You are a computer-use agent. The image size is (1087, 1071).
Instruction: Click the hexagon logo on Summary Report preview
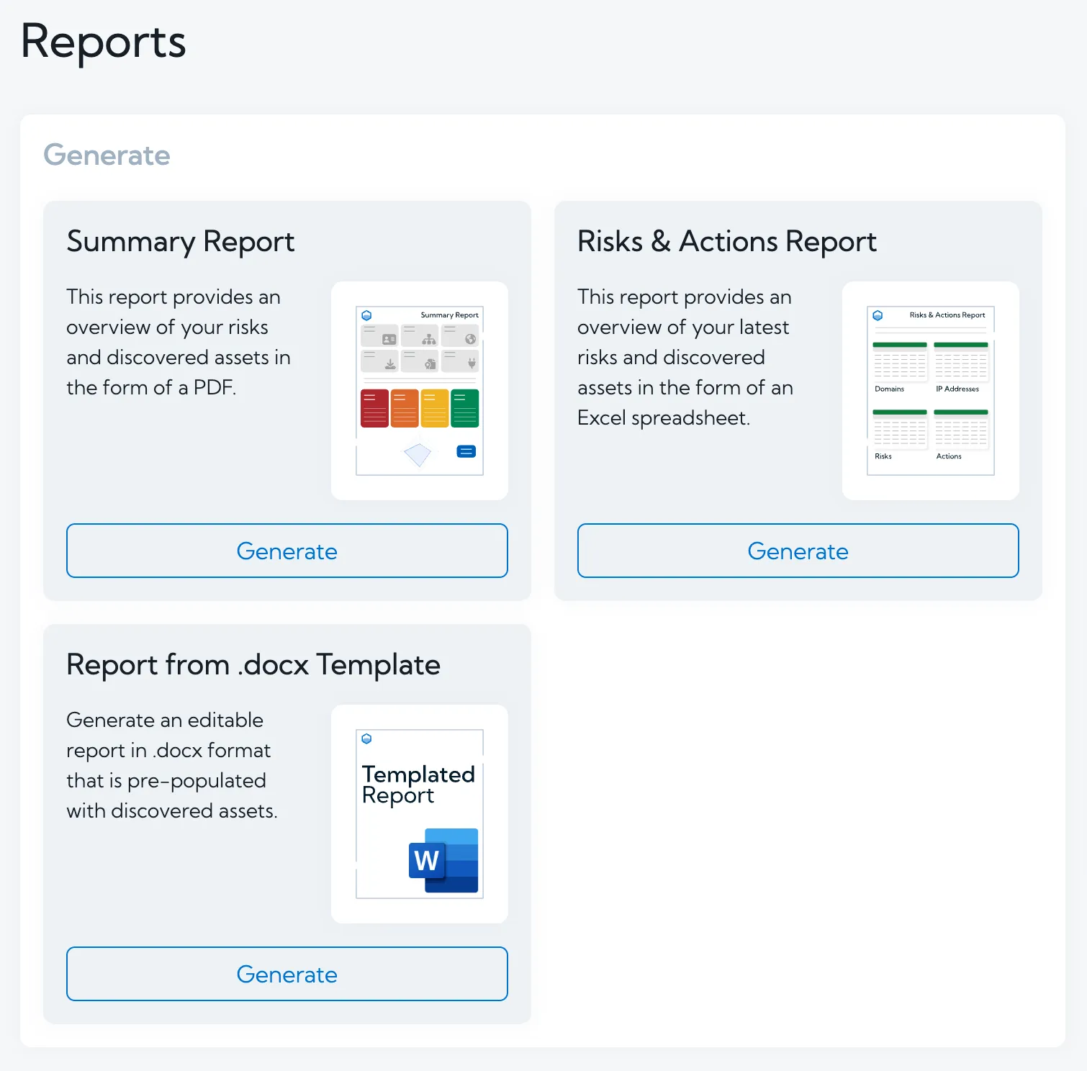366,315
